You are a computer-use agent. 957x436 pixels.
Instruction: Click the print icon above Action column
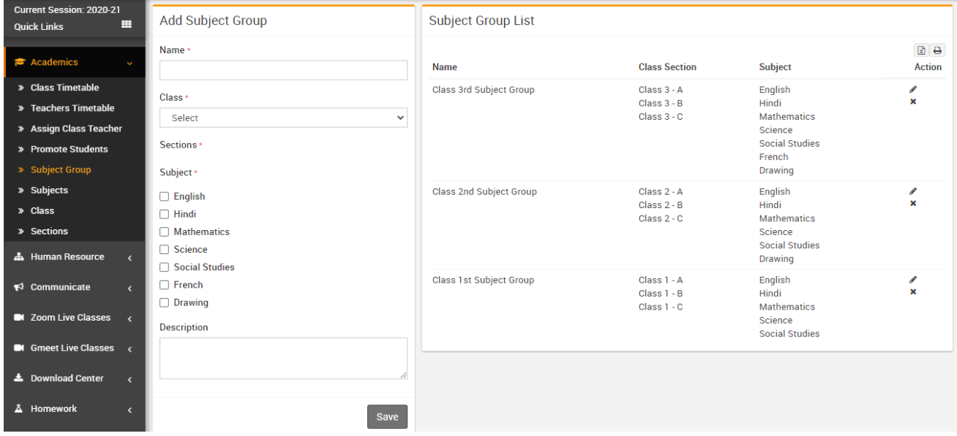coord(936,50)
